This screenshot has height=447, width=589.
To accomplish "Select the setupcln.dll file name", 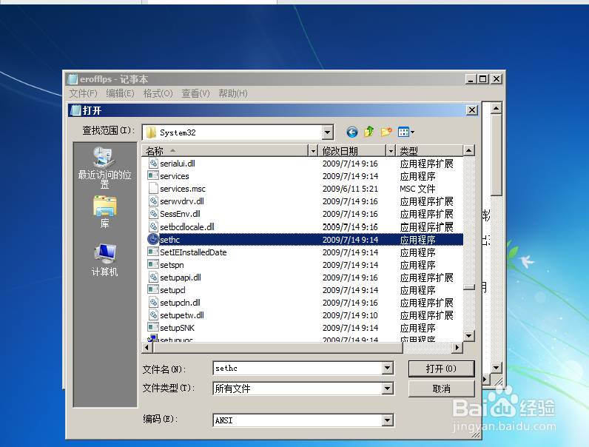I will [x=180, y=303].
